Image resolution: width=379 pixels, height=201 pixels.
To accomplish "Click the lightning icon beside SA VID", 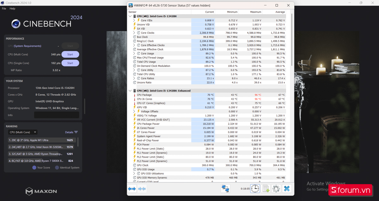I will [135, 29].
